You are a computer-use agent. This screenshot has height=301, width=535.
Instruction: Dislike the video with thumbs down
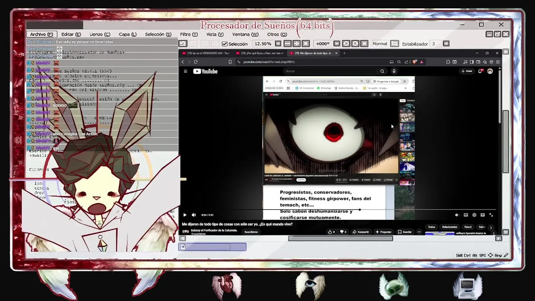(x=343, y=232)
